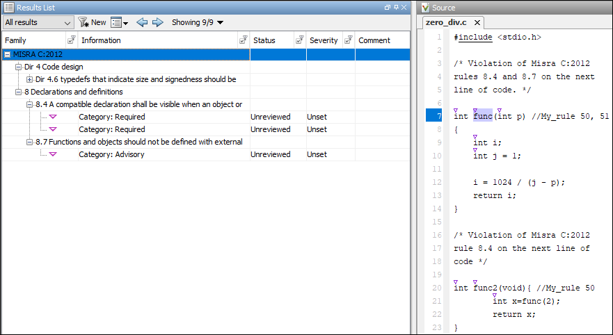Click the Family column filter icon
The height and width of the screenshot is (335, 613).
coord(71,40)
